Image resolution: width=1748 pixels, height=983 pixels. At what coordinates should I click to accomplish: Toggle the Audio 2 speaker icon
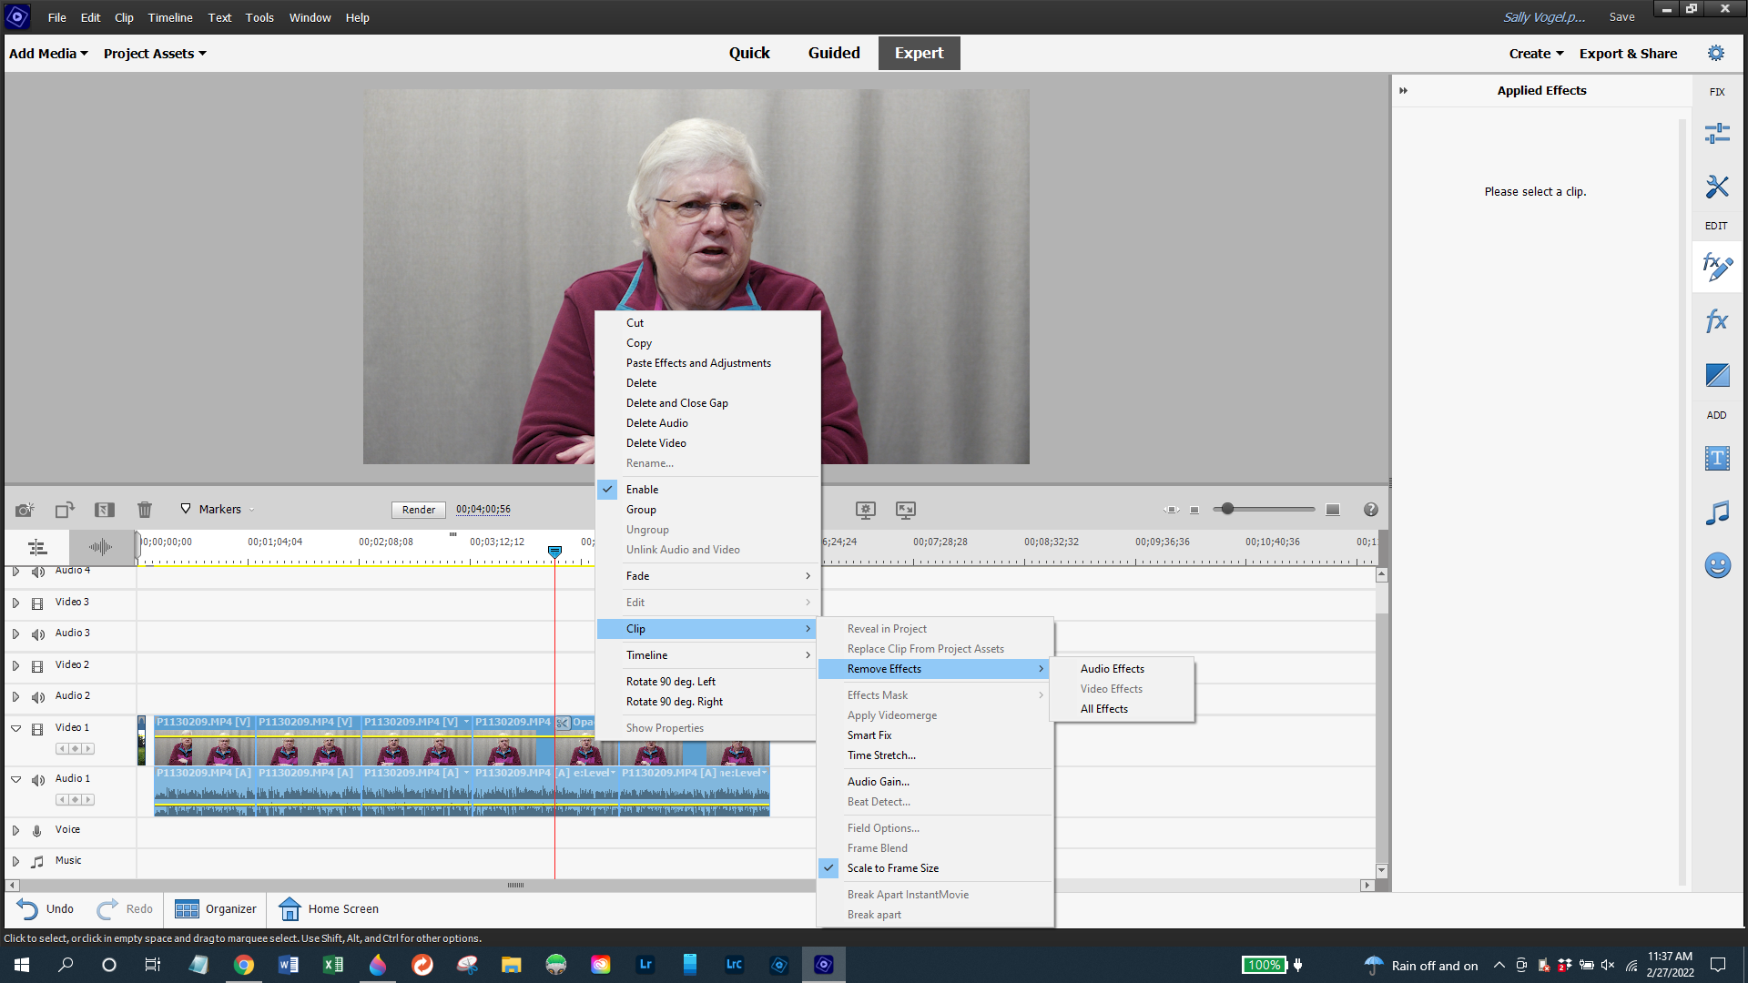(x=36, y=696)
